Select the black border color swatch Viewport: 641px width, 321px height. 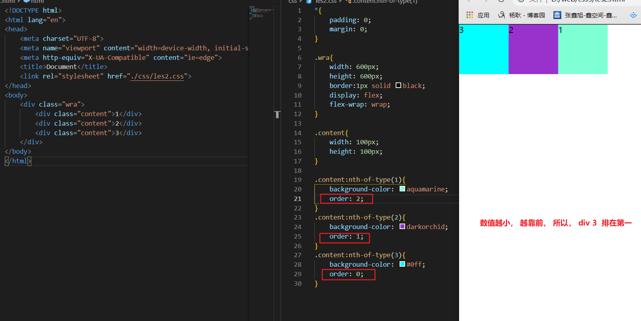point(398,86)
